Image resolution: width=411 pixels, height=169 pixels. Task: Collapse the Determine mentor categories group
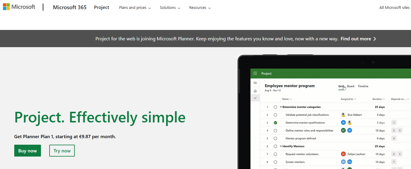[x=281, y=107]
